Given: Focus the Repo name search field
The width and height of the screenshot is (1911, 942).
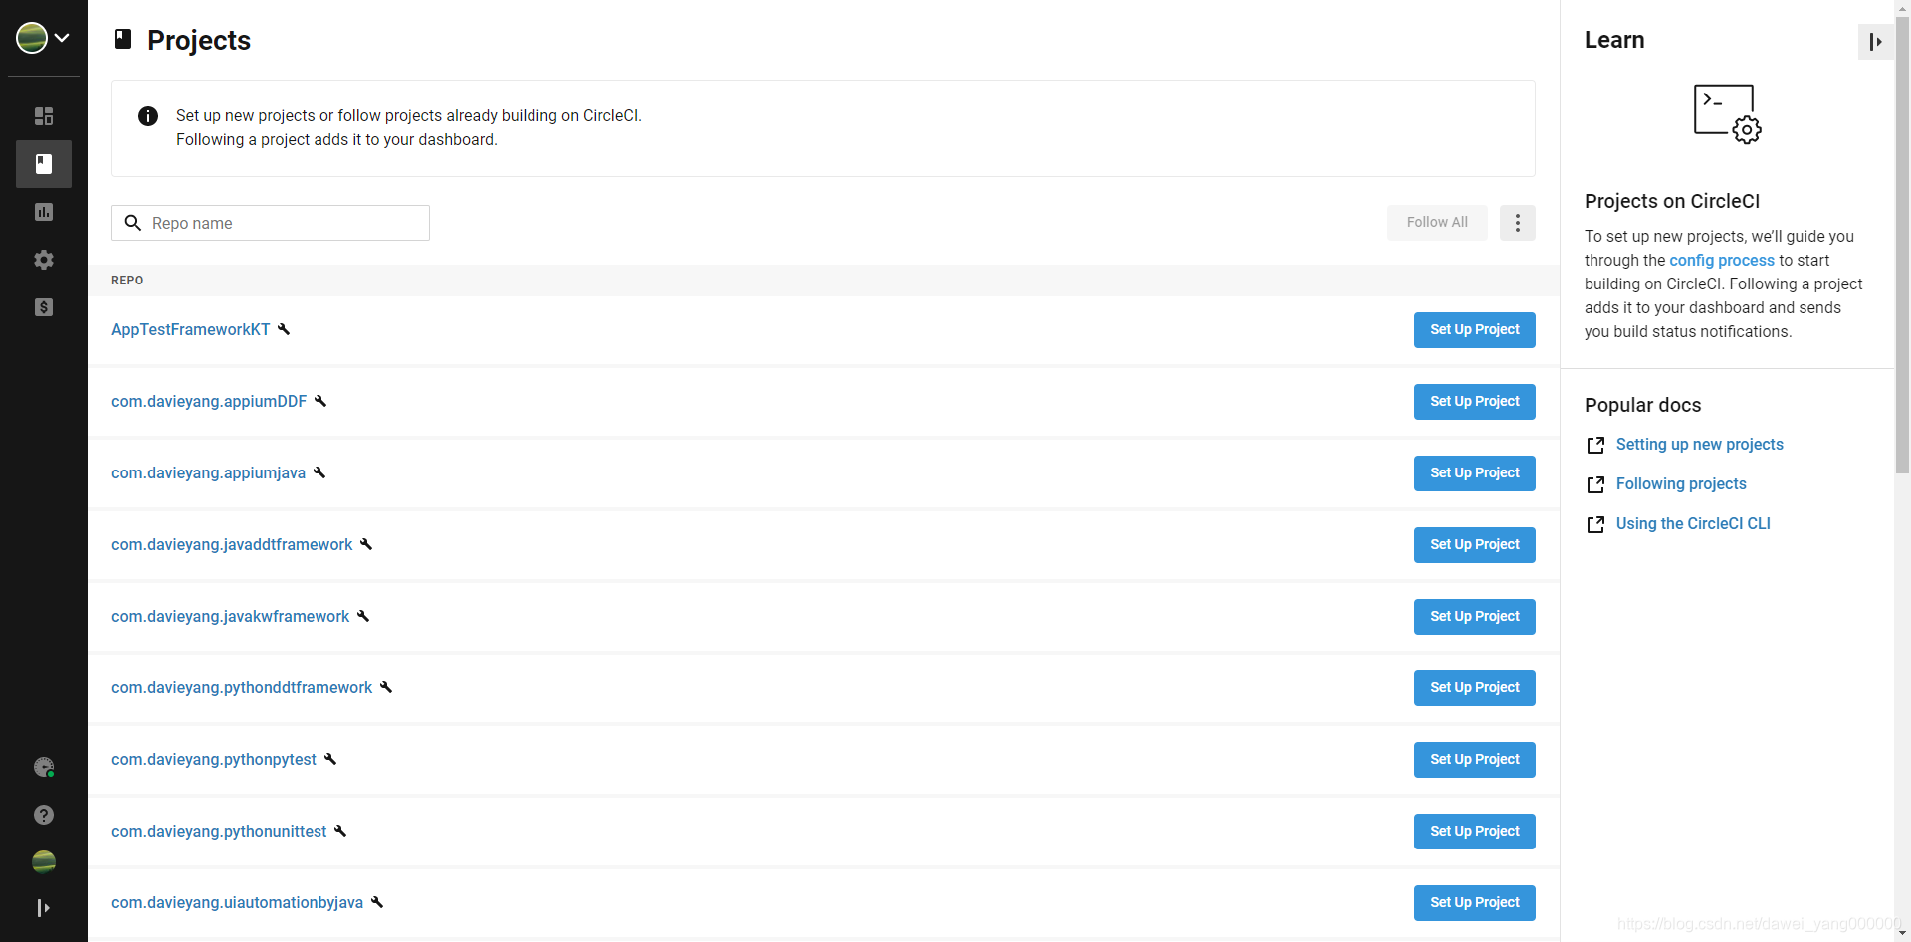Looking at the screenshot, I should click(x=271, y=223).
